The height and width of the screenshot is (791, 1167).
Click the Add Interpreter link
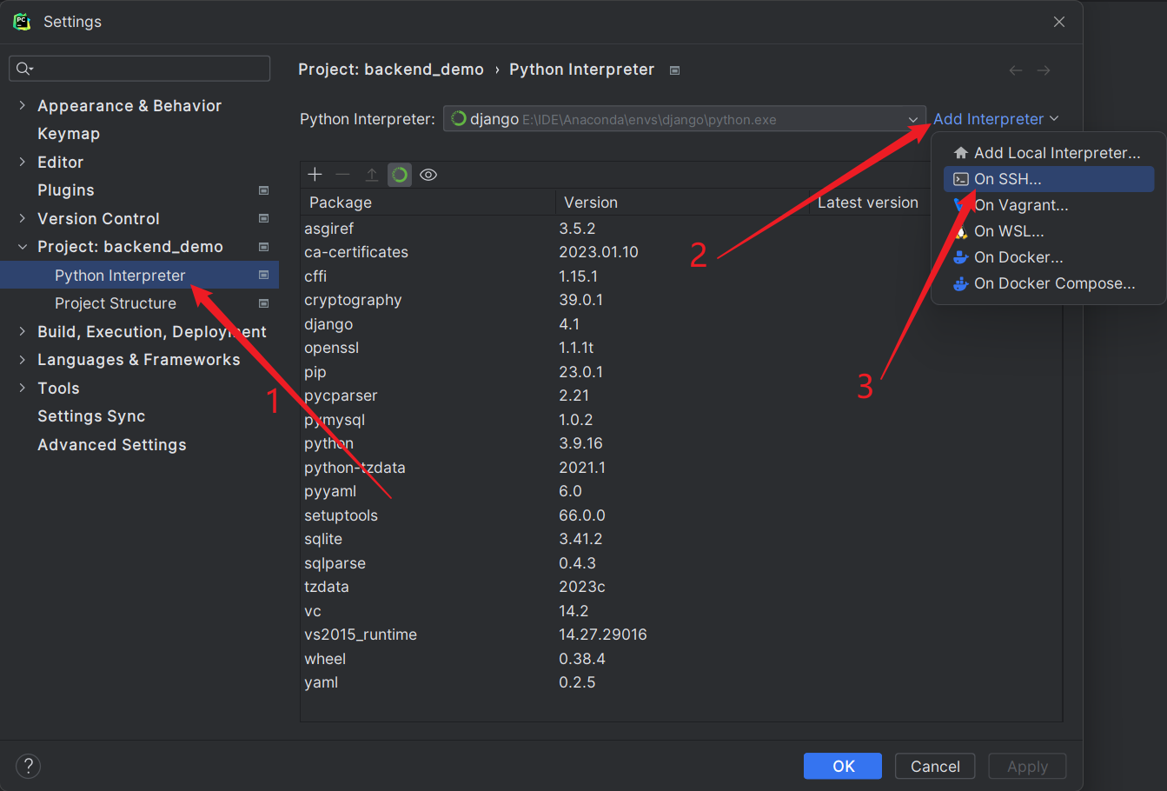pyautogui.click(x=989, y=119)
